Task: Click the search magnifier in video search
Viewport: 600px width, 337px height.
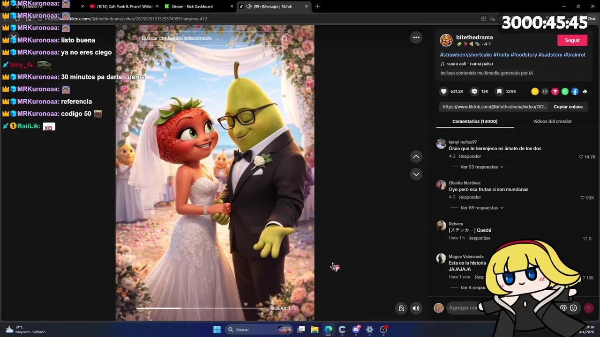Action: [x=285, y=38]
